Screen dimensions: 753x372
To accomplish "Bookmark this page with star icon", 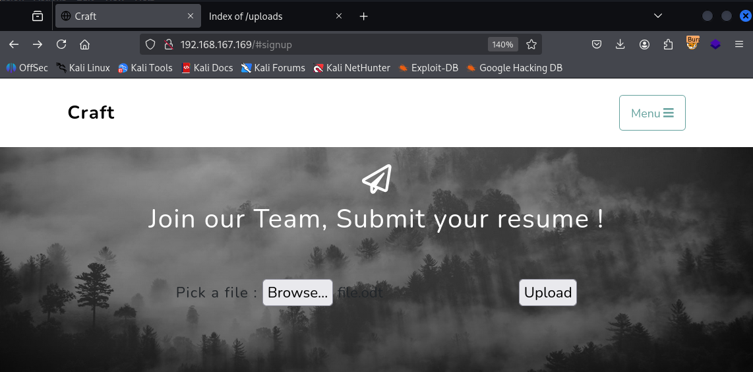I will [x=531, y=44].
